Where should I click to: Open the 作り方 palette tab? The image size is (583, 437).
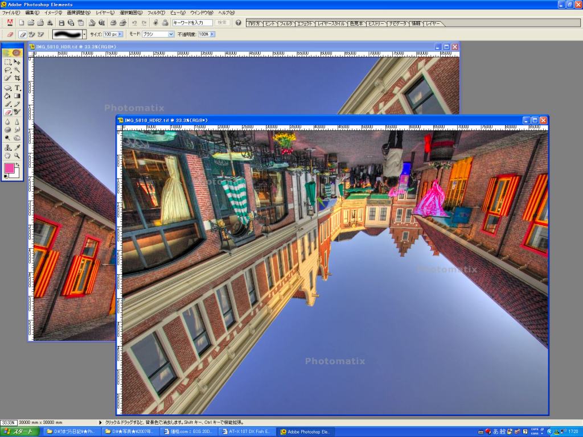click(x=254, y=23)
